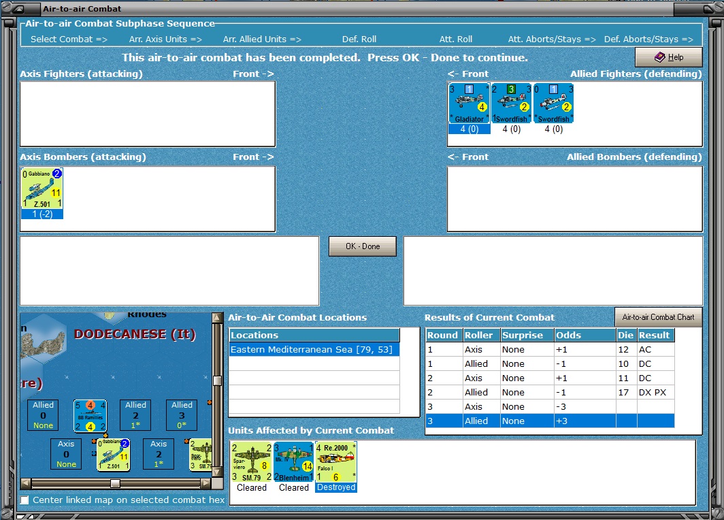Click the Allied 2 sea box
Screen dimensions: 724x520
coord(135,415)
